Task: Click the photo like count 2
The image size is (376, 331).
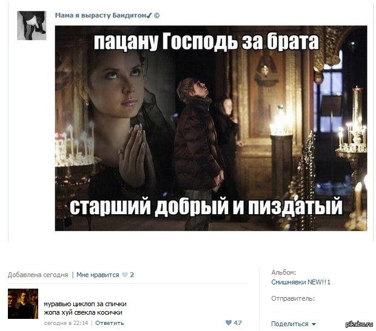Action: coord(132,275)
